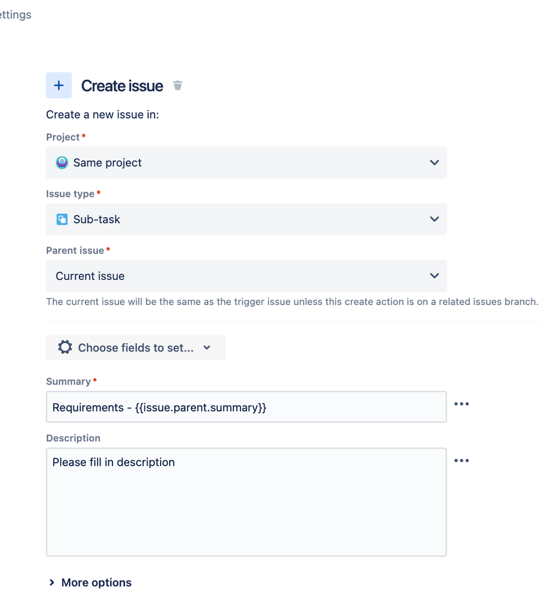Click the chevron arrow in Project field
The width and height of the screenshot is (542, 601).
(x=434, y=162)
